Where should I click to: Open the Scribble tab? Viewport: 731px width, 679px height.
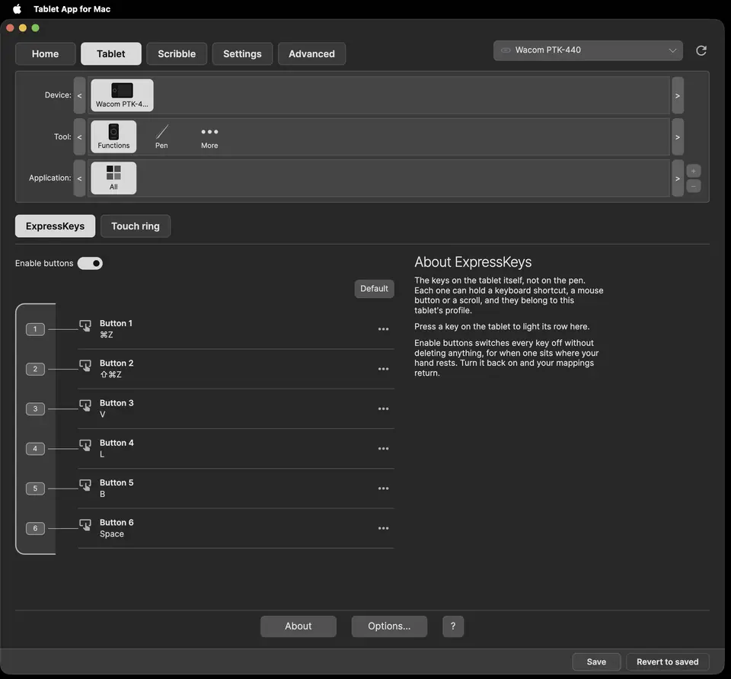(177, 53)
